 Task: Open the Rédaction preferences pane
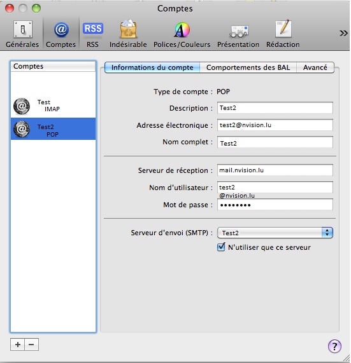283,34
